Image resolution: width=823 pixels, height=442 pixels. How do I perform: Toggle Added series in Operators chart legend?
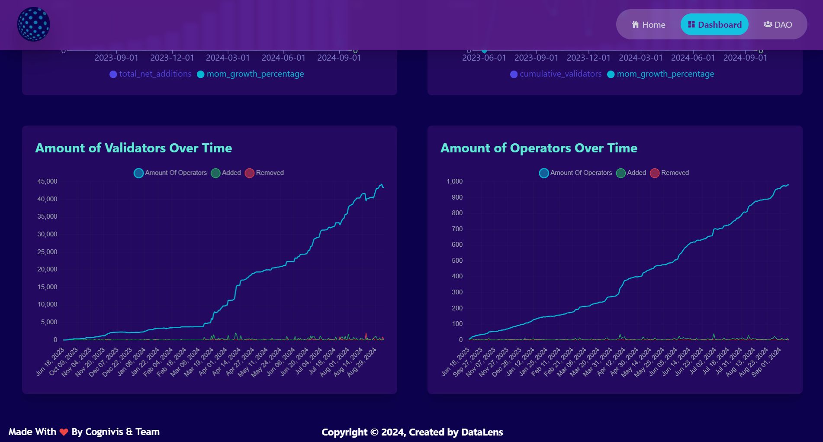(x=631, y=173)
